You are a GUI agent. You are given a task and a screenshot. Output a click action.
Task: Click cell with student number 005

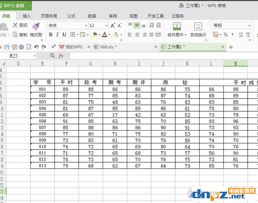pyautogui.click(x=42, y=115)
